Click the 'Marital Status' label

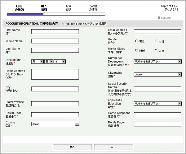tap(117, 49)
